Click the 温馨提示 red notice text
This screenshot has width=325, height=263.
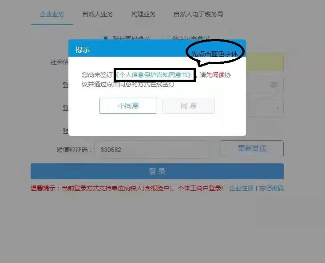[x=127, y=188]
